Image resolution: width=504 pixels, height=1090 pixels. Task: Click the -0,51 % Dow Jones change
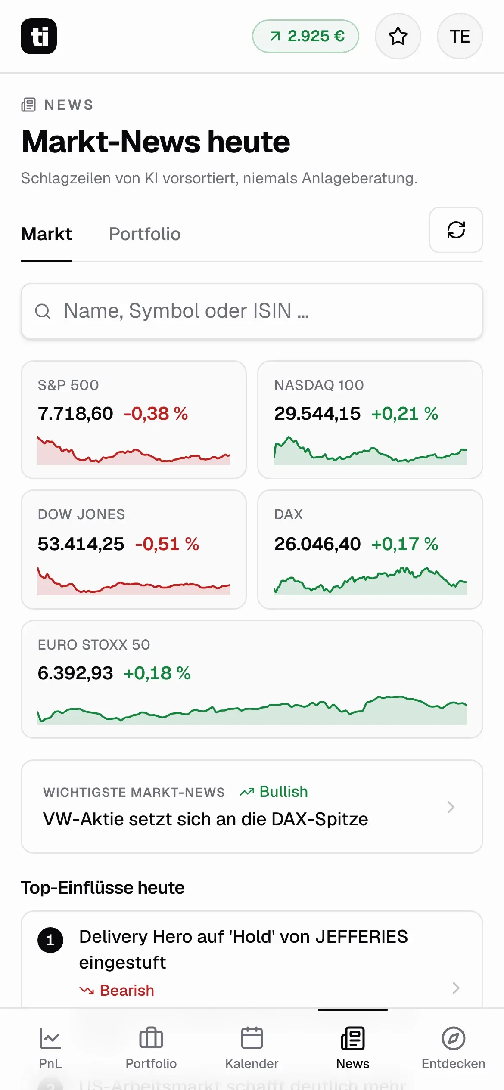167,544
